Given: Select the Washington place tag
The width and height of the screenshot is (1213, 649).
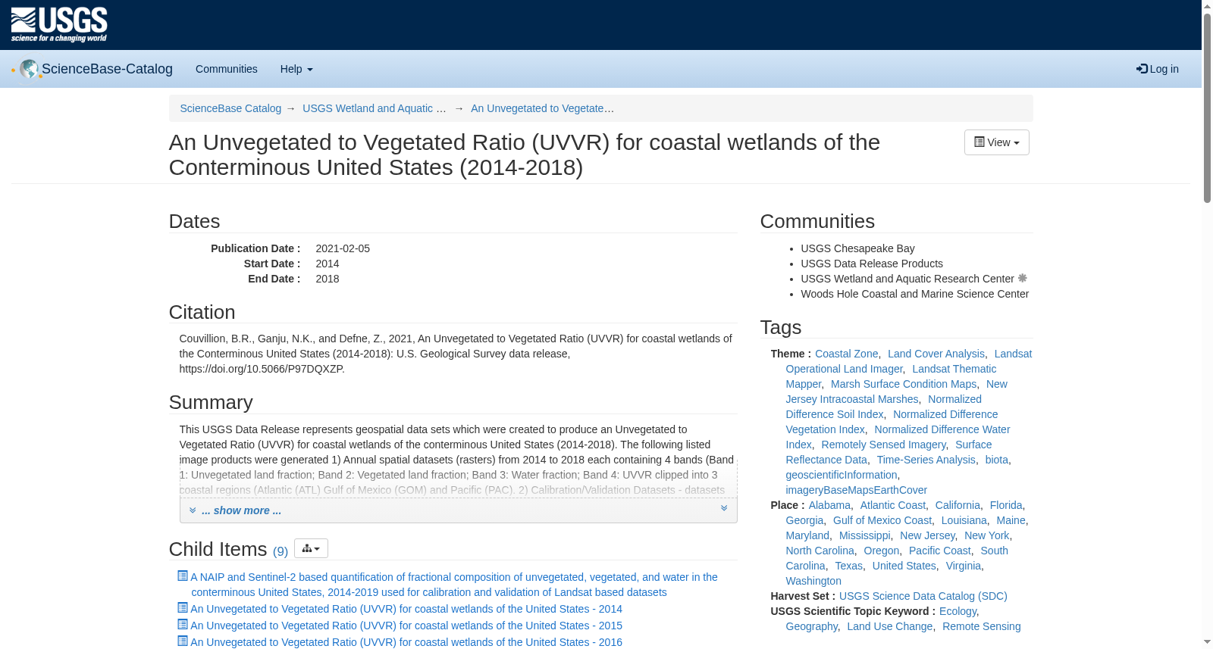Looking at the screenshot, I should coord(813,581).
